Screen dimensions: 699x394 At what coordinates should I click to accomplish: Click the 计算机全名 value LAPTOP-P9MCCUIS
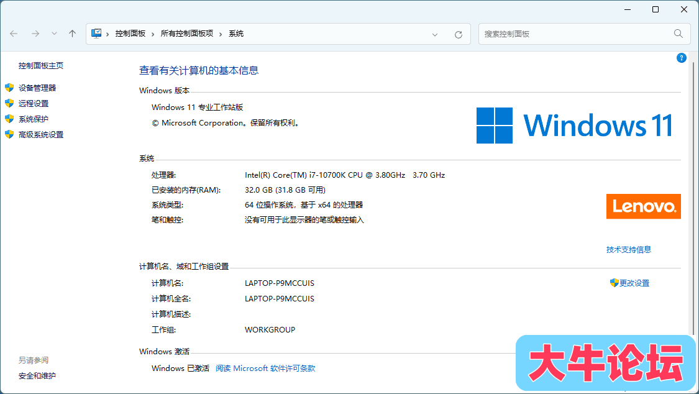click(x=279, y=299)
